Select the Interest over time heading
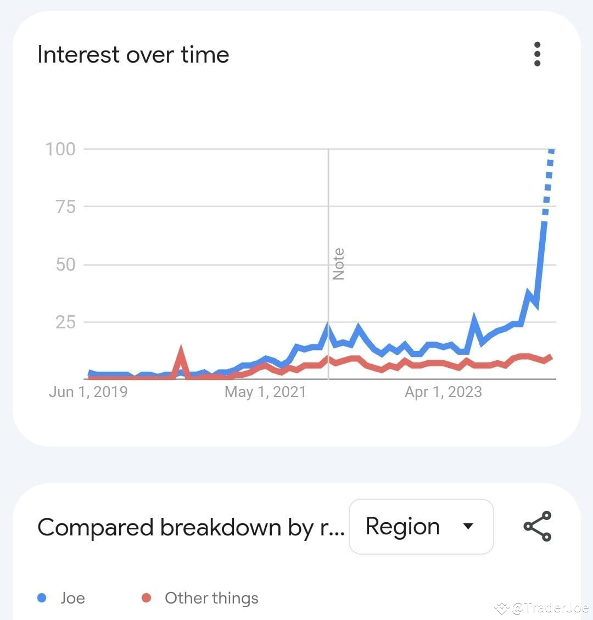Screen dimensions: 593x620 click(133, 54)
